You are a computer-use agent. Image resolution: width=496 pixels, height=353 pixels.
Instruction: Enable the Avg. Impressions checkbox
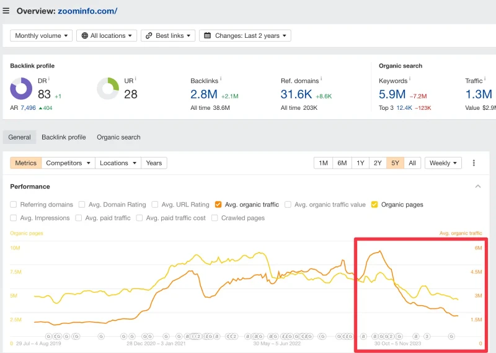pos(13,218)
